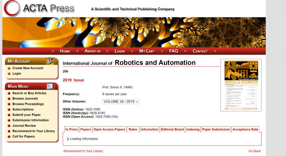Switch to the In Press tab

pos(71,129)
